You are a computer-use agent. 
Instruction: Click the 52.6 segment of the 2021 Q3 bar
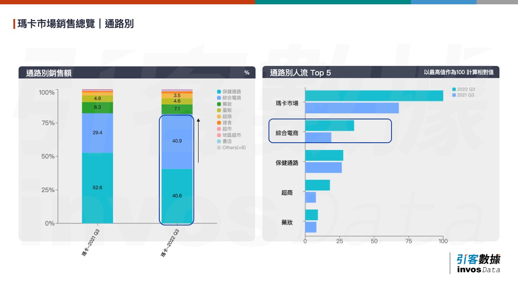98,188
